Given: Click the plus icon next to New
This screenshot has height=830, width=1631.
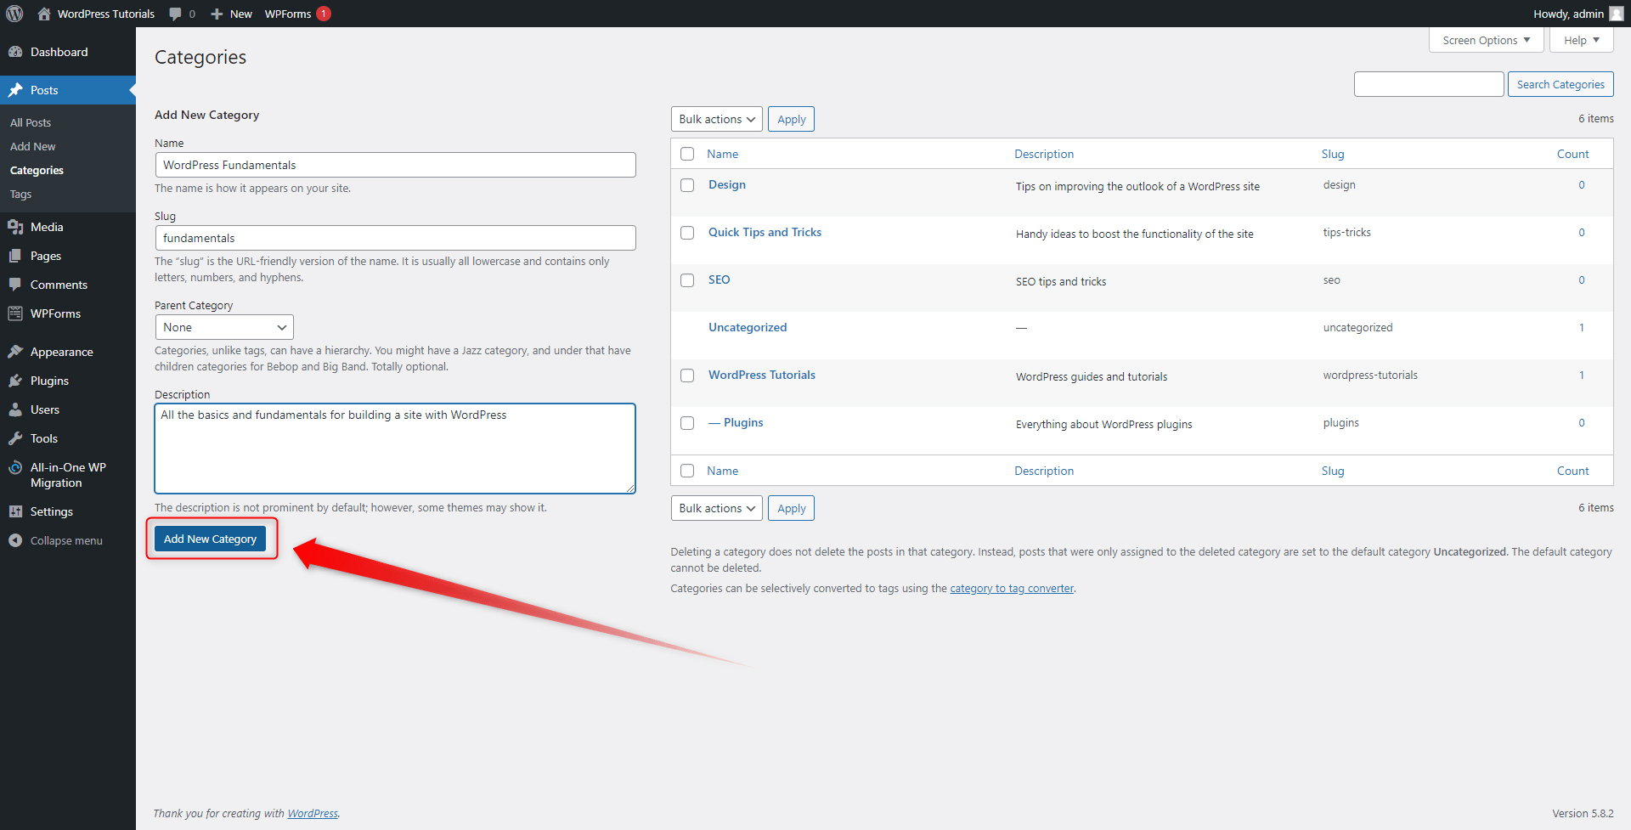Looking at the screenshot, I should point(217,14).
